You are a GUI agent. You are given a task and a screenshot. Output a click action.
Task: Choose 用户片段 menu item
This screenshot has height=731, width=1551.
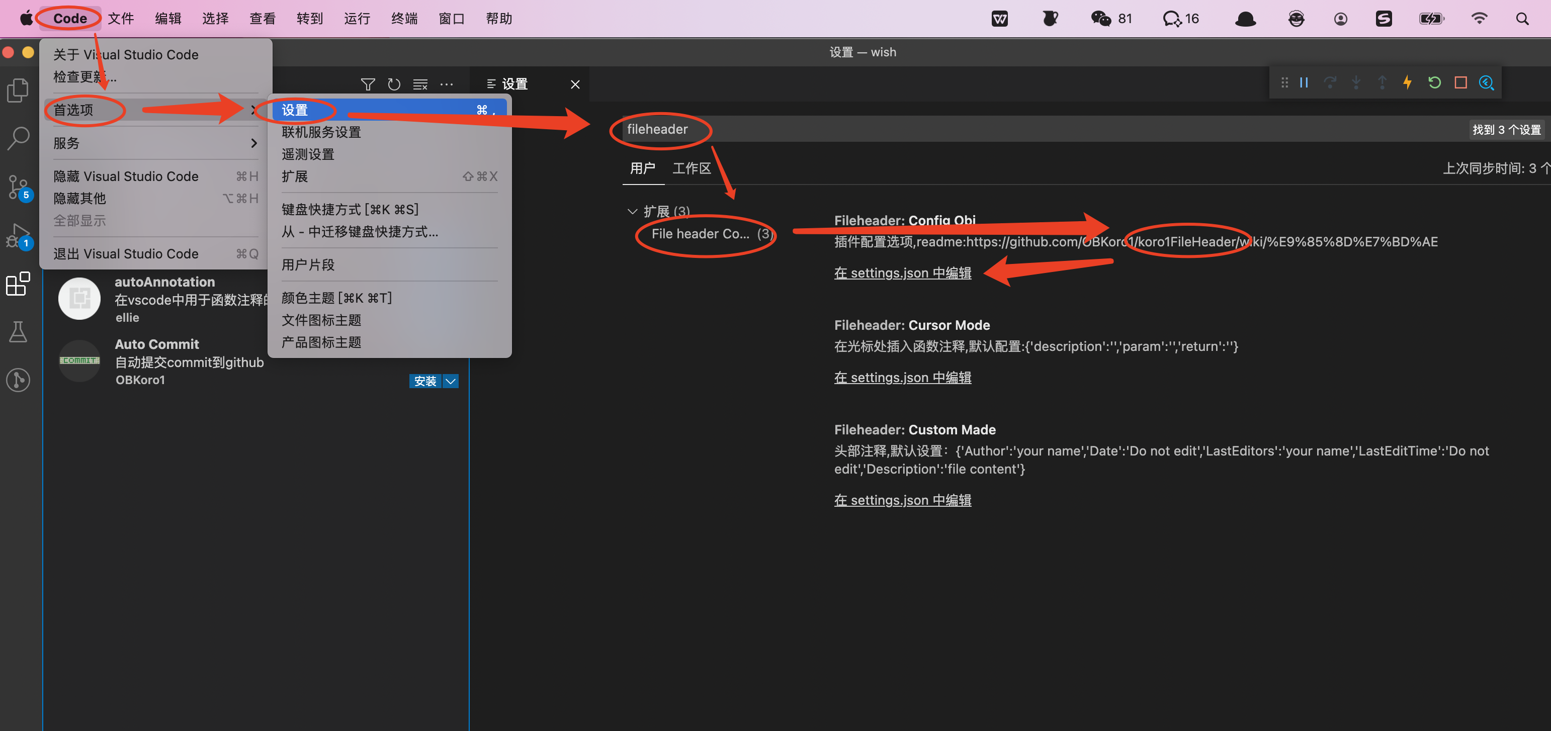coord(389,265)
